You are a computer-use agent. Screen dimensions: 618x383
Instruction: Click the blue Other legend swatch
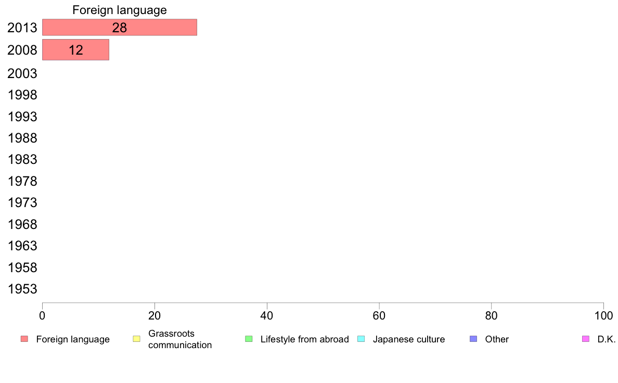point(473,339)
